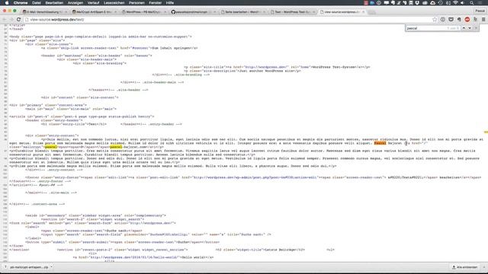
Task: Open the Lesezeichen menu
Action: 114,3
